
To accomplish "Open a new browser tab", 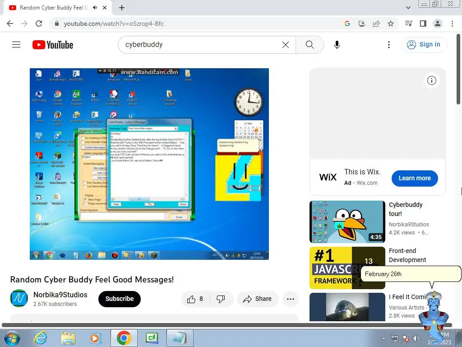I will (x=122, y=8).
